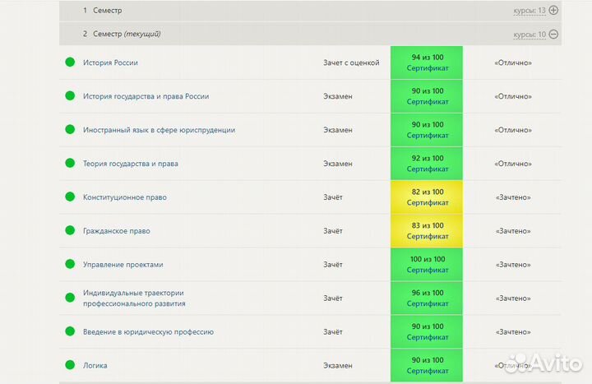Select the '1 Семестр' header row

point(247,11)
